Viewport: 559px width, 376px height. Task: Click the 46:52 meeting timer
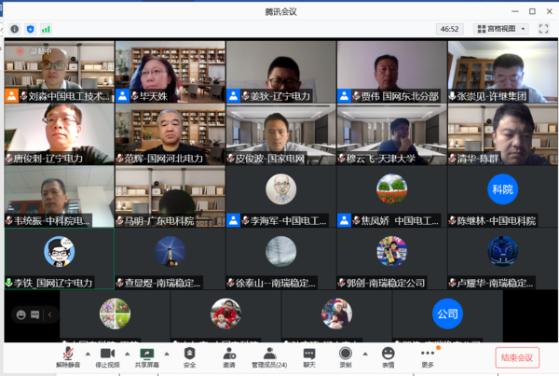[x=451, y=29]
